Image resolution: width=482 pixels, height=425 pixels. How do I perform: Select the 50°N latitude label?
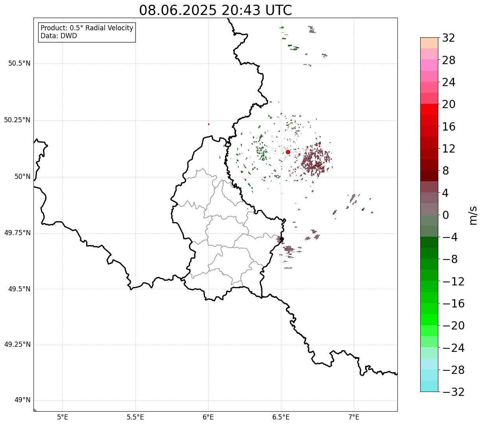[22, 177]
